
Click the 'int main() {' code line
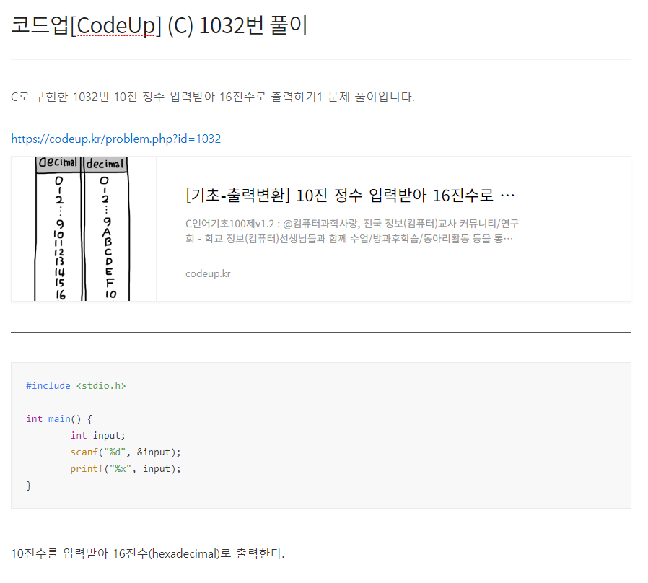point(59,419)
